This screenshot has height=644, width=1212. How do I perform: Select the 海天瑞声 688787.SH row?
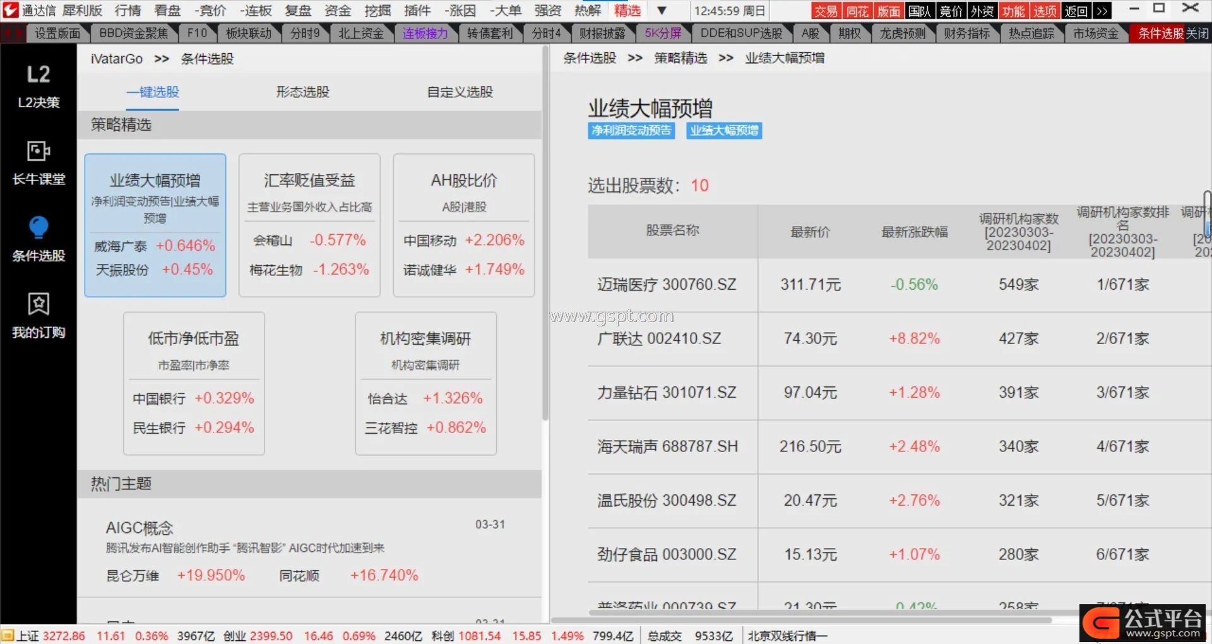[900, 447]
